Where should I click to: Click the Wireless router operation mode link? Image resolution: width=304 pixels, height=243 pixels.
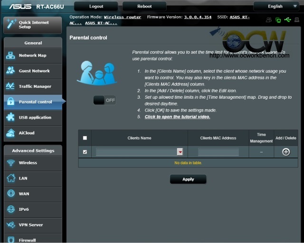[123, 17]
